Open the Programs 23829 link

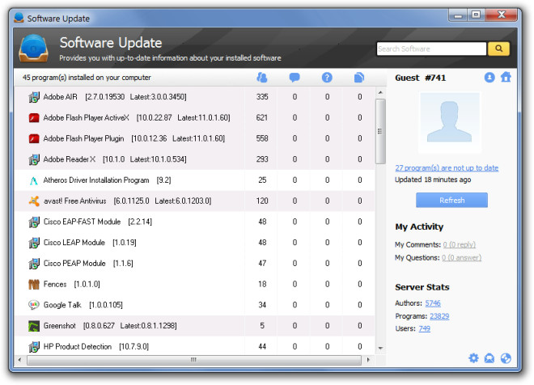pyautogui.click(x=439, y=316)
